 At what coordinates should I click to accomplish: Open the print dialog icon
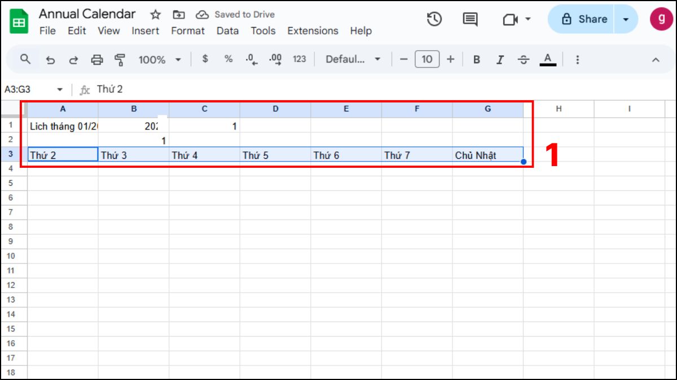click(96, 59)
